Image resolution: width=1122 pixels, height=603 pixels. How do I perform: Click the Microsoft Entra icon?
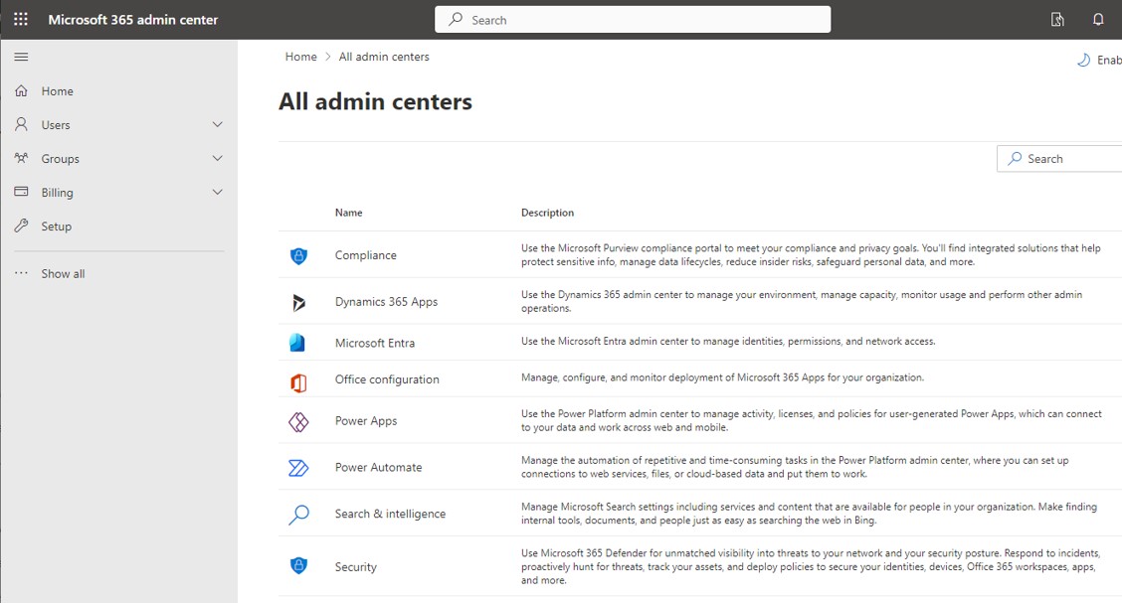pos(297,343)
